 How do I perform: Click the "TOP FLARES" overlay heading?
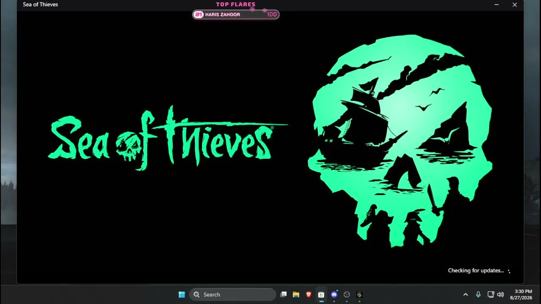236,5
